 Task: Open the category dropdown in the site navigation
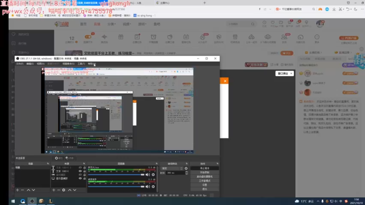point(111,24)
